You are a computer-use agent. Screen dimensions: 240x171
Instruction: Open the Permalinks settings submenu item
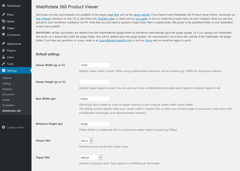pos(9,105)
